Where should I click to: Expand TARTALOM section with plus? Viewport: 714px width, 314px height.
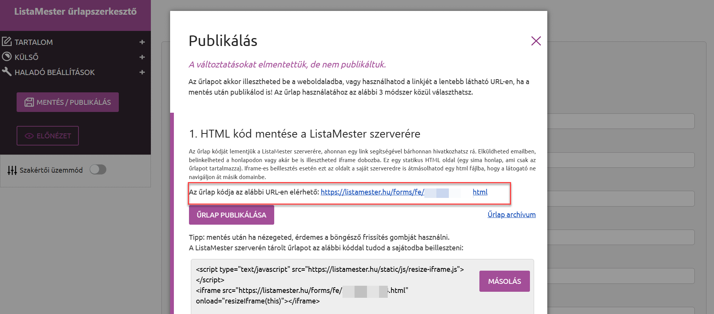(142, 42)
